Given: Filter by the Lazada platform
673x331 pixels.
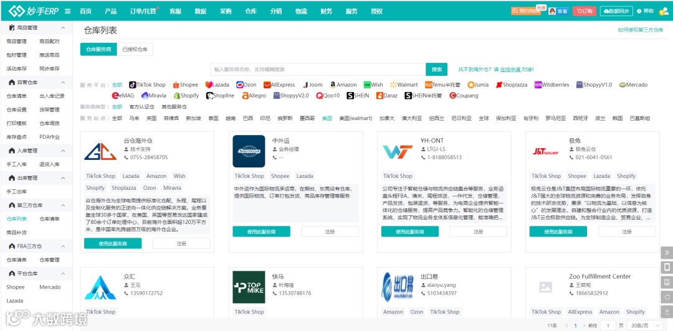Looking at the screenshot, I should click(217, 85).
